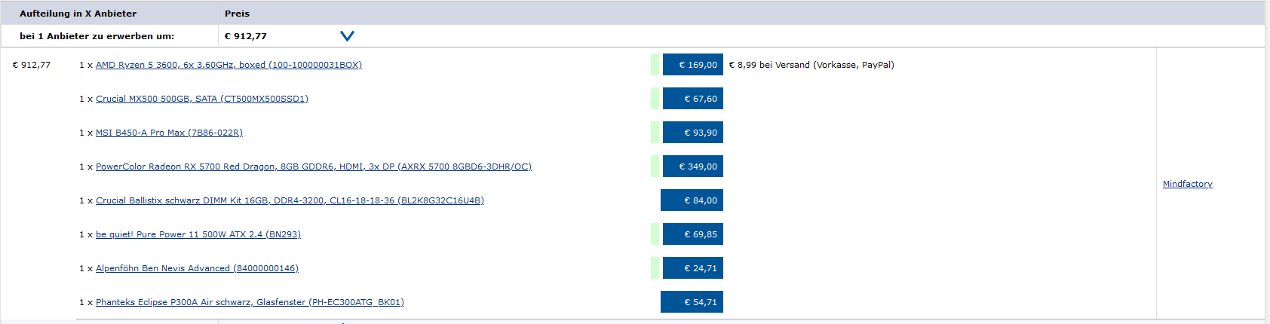The image size is (1270, 324).
Task: Expand the chevron next to € 912,77
Action: point(347,35)
